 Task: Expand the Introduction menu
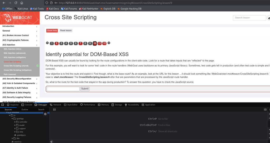pyautogui.click(x=20, y=26)
